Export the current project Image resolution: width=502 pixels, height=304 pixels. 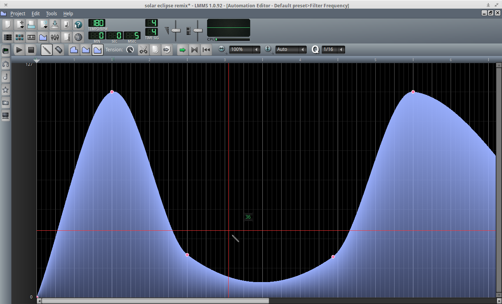click(67, 25)
